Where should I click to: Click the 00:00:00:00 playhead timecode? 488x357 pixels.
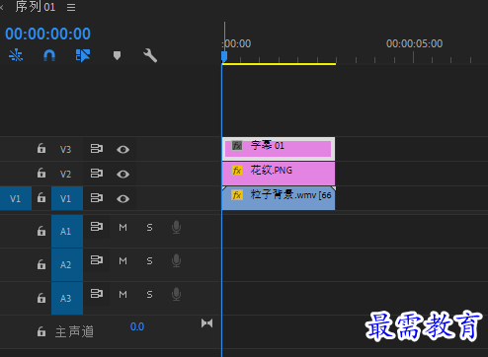coord(47,34)
